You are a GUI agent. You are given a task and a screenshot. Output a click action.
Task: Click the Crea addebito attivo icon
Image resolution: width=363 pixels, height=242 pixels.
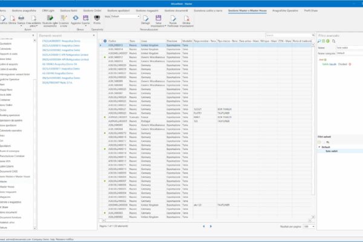click(34, 18)
